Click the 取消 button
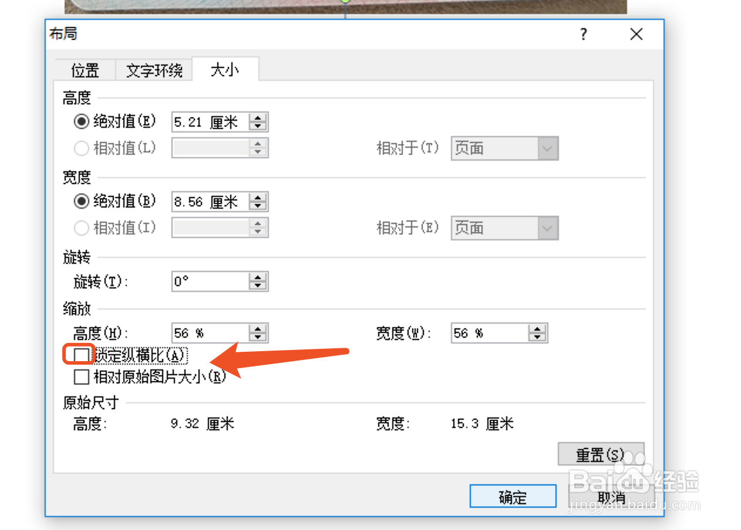Screen dimensions: 741x530 coord(611,497)
